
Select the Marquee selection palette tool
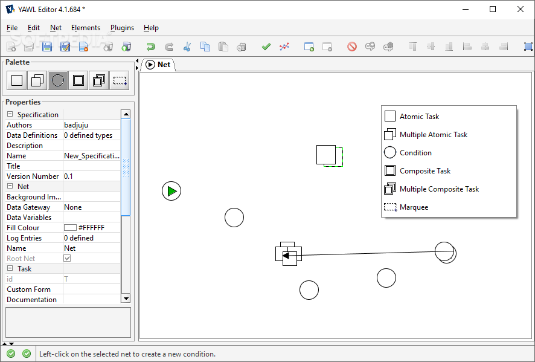click(120, 80)
